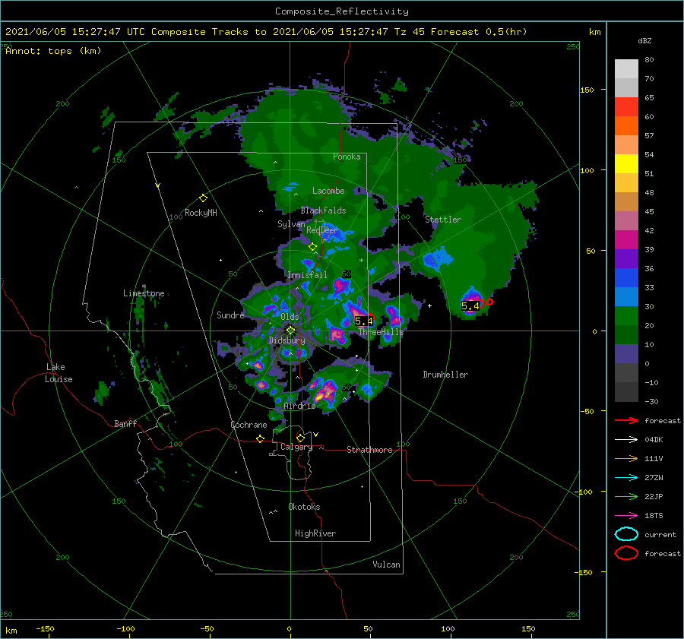
Task: Select the red forecast ellipse legend icon
Action: [626, 553]
